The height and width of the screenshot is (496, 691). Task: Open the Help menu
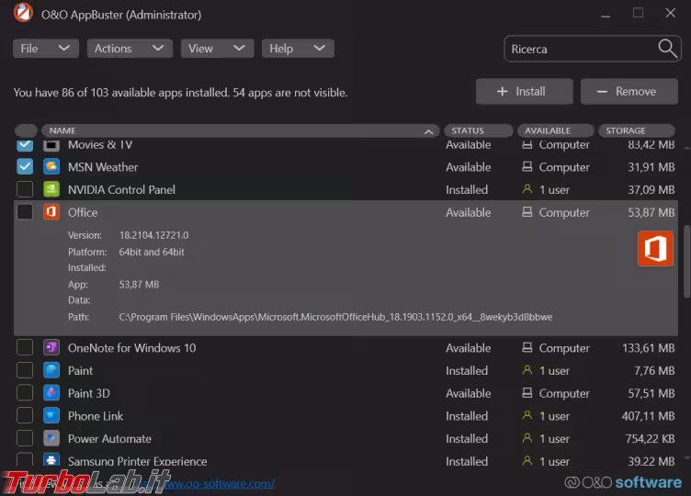(298, 49)
